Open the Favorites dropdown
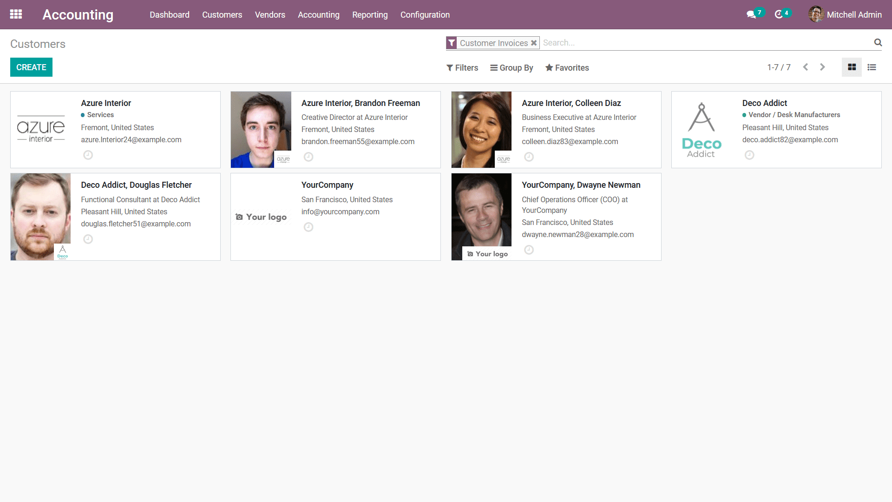The height and width of the screenshot is (502, 892). coord(567,68)
